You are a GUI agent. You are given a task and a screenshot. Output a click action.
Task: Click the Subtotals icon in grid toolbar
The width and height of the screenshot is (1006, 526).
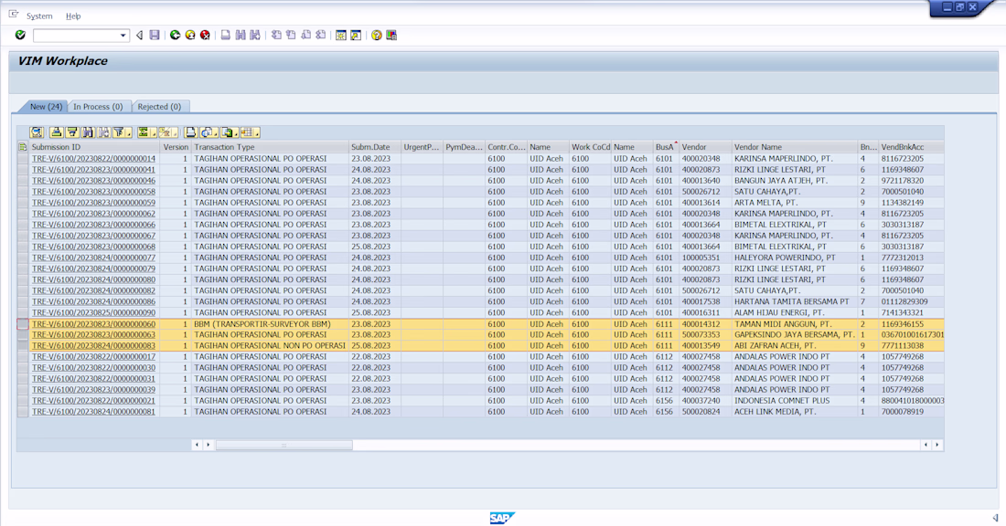pos(166,132)
